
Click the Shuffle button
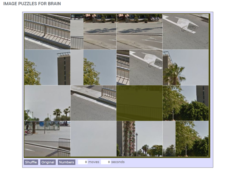tap(31, 162)
